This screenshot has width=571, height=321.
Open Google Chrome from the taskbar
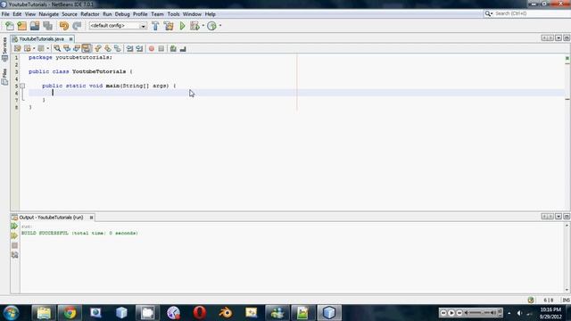[70, 313]
